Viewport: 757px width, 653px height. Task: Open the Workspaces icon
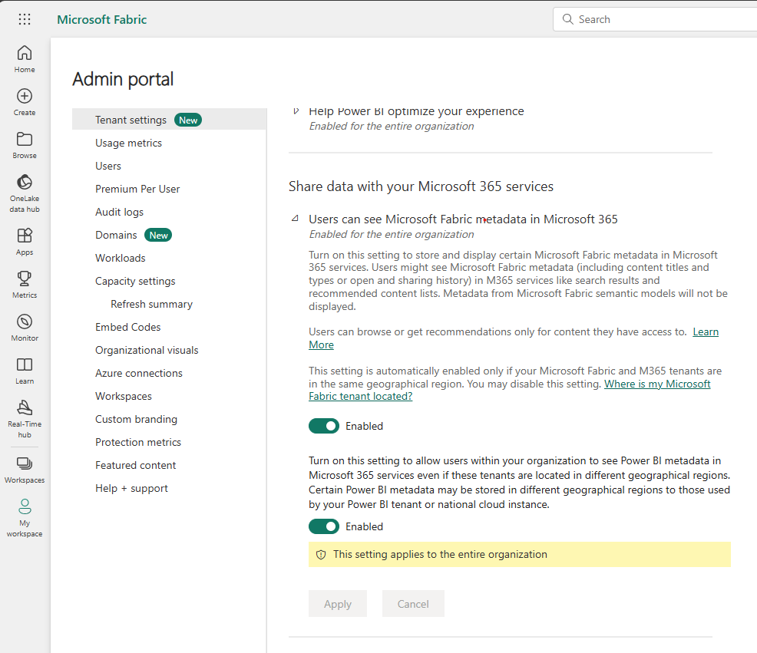[x=24, y=461]
